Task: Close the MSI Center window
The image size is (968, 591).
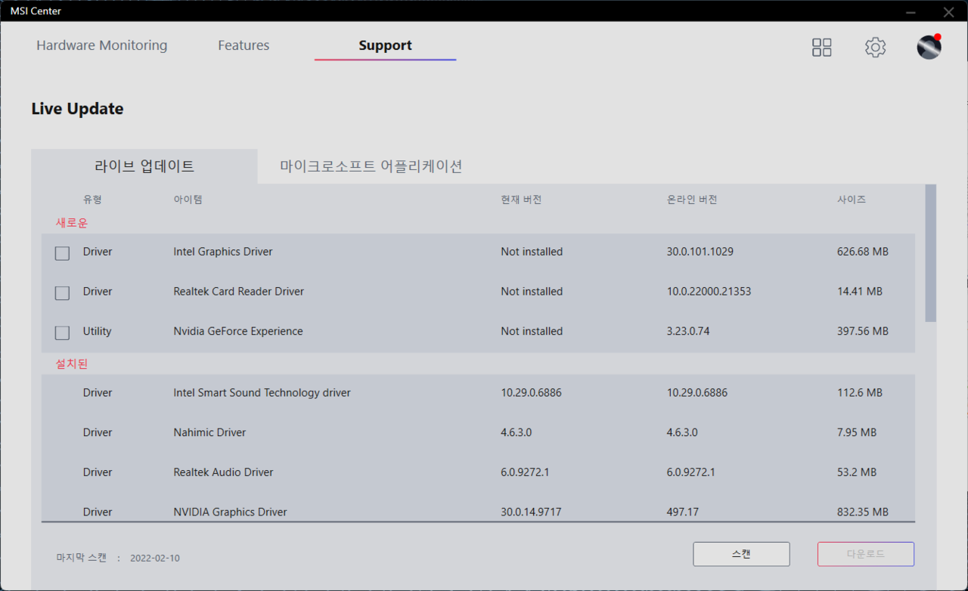Action: click(x=948, y=11)
